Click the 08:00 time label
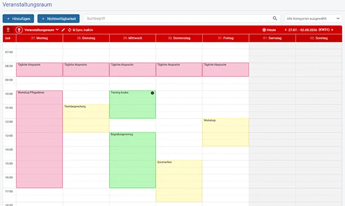 (9, 66)
